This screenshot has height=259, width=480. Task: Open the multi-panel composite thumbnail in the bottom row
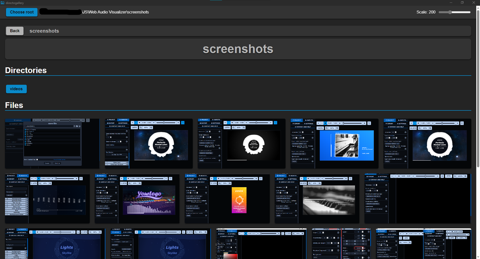[423, 244]
